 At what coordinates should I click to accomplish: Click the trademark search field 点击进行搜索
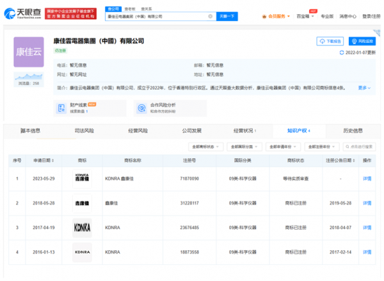point(359,147)
